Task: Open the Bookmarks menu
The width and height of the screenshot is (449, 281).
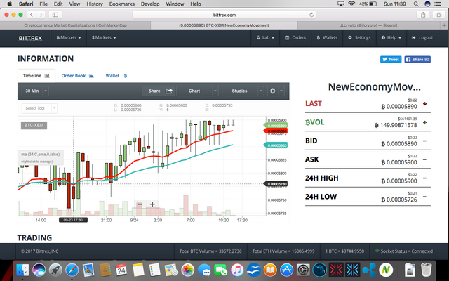Action: (x=121, y=4)
